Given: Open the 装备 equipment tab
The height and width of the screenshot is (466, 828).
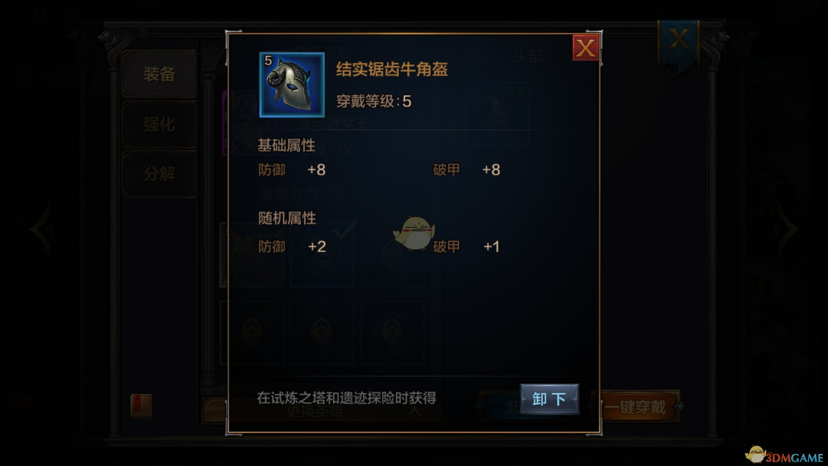Looking at the screenshot, I should click(x=159, y=74).
